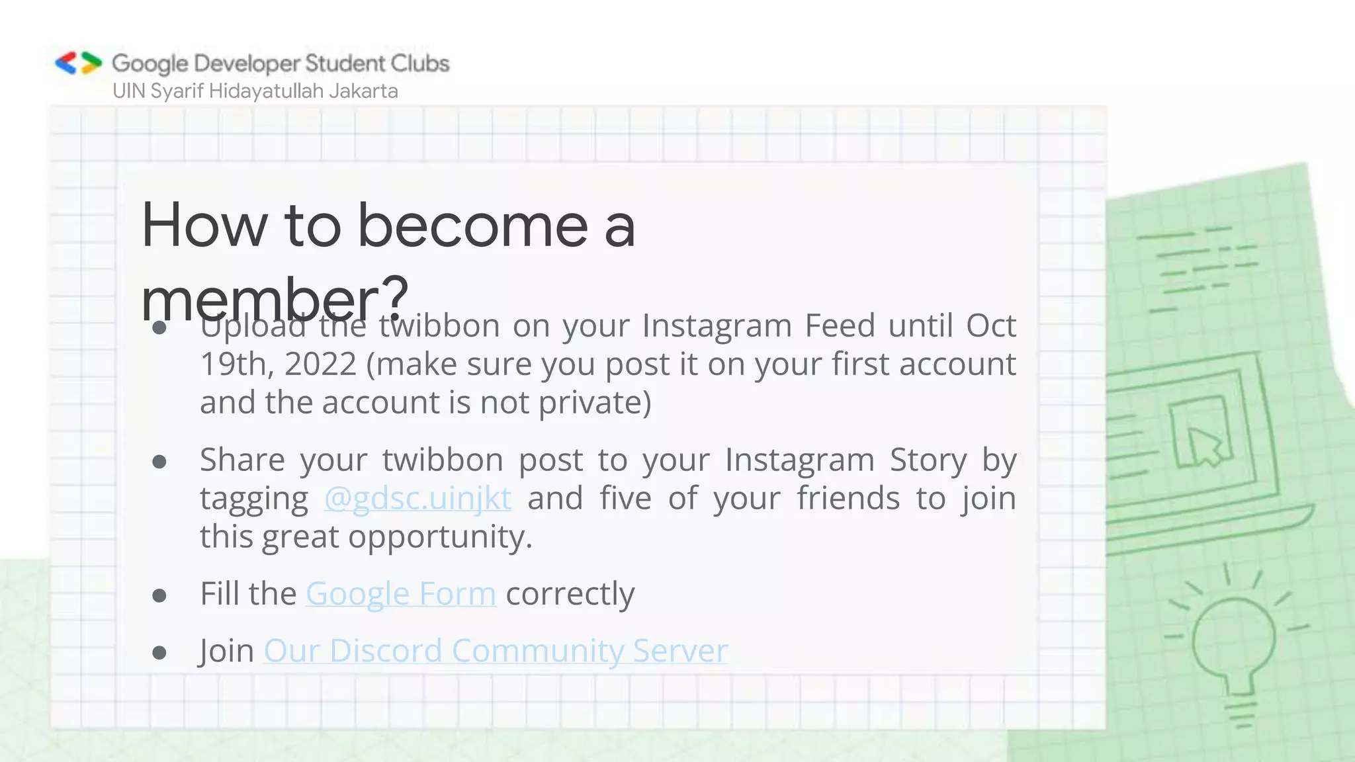Click the 'How to become a member?' heading
Viewport: 1355px width, 762px height.
pyautogui.click(x=388, y=261)
